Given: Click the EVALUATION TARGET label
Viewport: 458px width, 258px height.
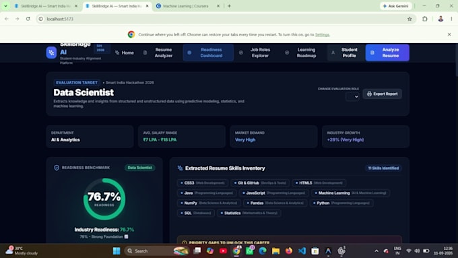Looking at the screenshot, I should [77, 83].
